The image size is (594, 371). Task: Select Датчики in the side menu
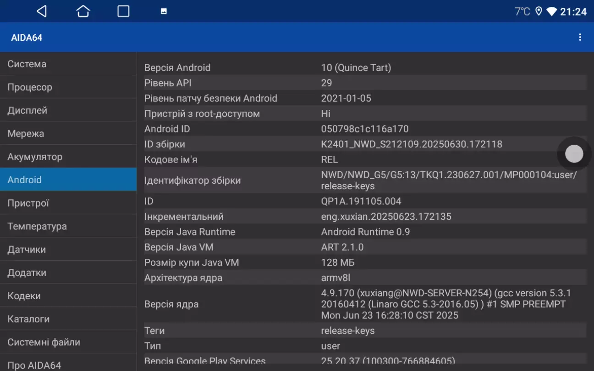68,250
